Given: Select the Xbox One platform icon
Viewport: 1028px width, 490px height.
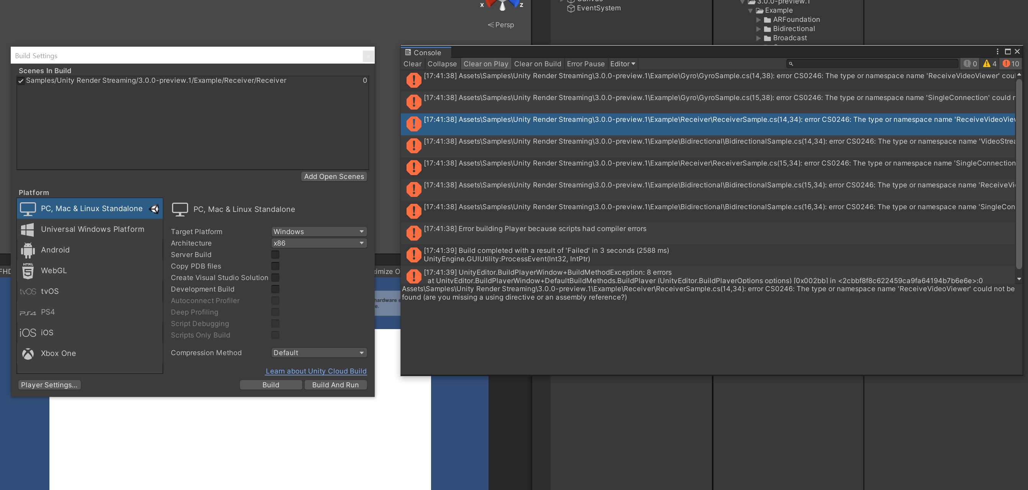Looking at the screenshot, I should [28, 354].
